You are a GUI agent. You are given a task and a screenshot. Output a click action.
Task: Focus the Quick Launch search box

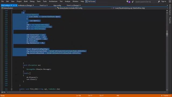click(x=146, y=2)
